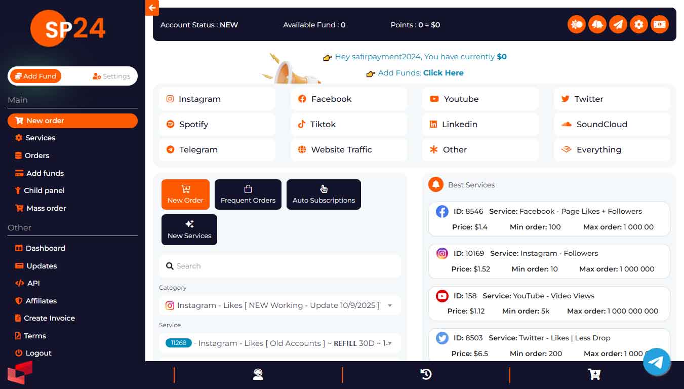
Task: Open notifications via the bell icon
Action: pos(597,24)
